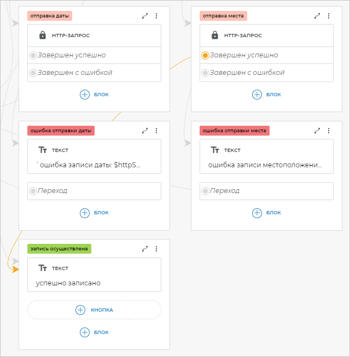The height and width of the screenshot is (357, 350).
Task: Click plus icon to add block under 'отправка даты'
Action: point(85,95)
